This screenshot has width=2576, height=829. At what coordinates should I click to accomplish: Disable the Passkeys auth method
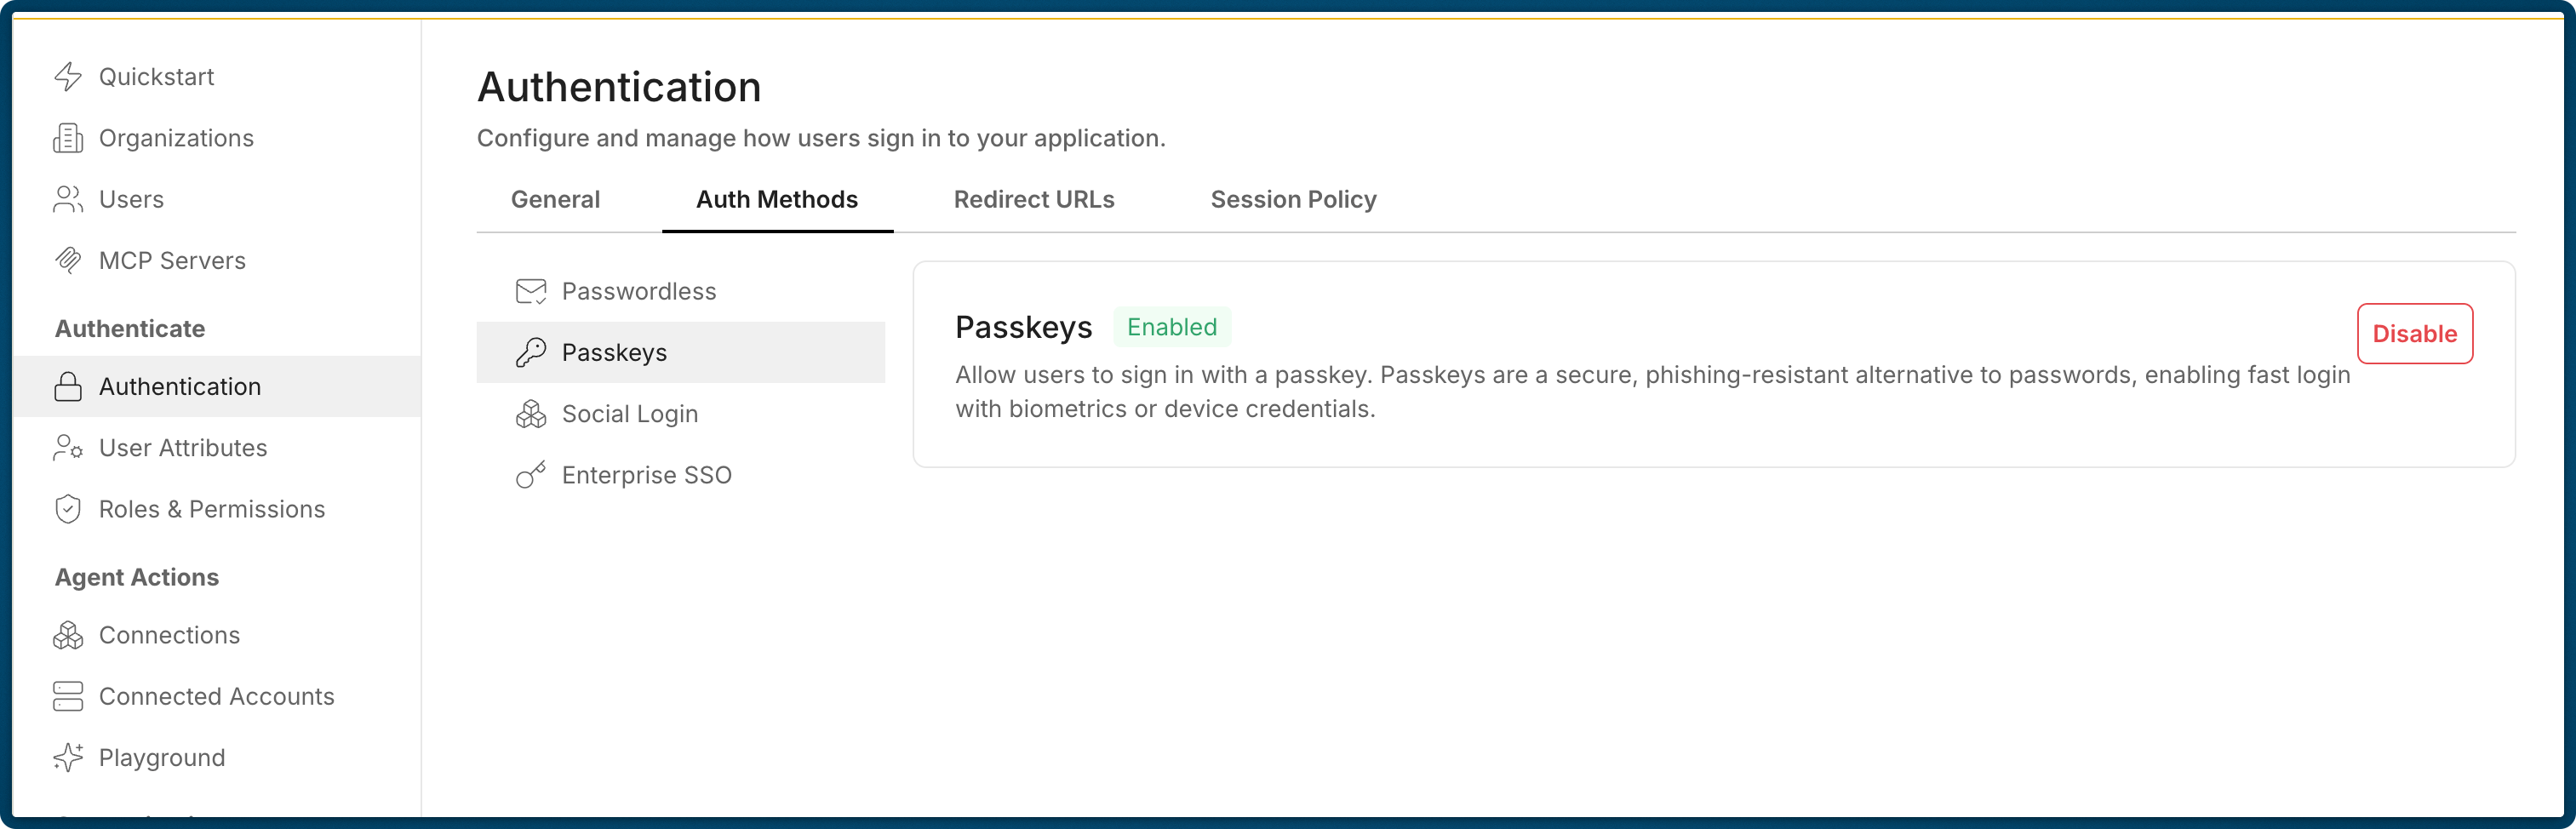coord(2415,334)
